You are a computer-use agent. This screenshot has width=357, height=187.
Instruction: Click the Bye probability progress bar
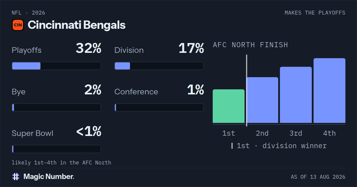56,107
